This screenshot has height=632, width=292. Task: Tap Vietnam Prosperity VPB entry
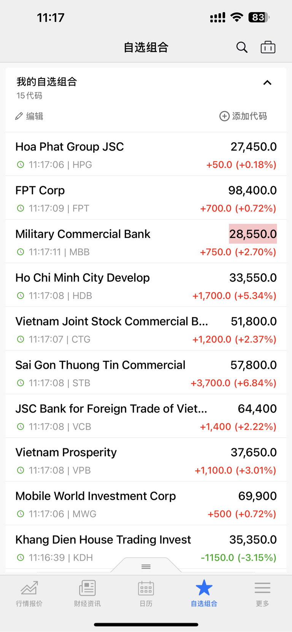coord(146,460)
